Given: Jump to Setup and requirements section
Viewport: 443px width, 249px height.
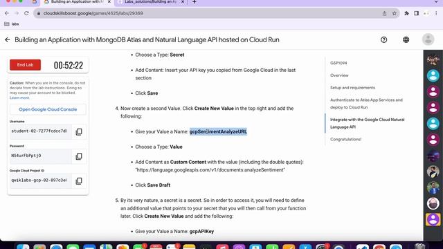Looking at the screenshot, I should [352, 88].
